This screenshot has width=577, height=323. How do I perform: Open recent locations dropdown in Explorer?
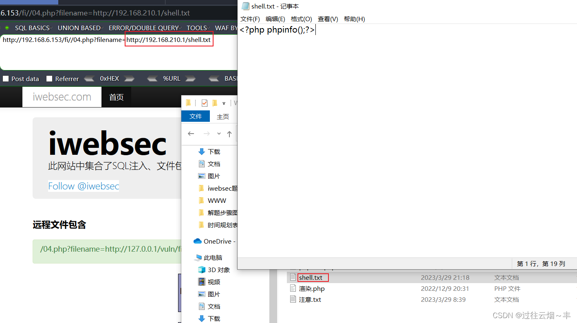(219, 134)
